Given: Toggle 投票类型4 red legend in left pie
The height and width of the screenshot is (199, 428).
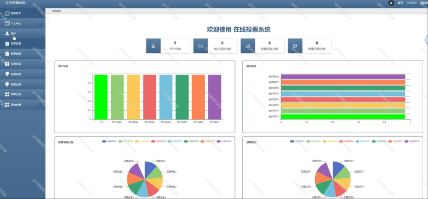Looking at the screenshot, I should click(x=158, y=141).
